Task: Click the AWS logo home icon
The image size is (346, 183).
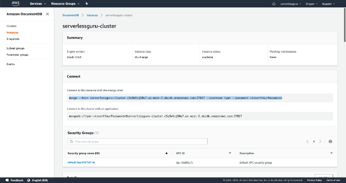Action: 15,3
